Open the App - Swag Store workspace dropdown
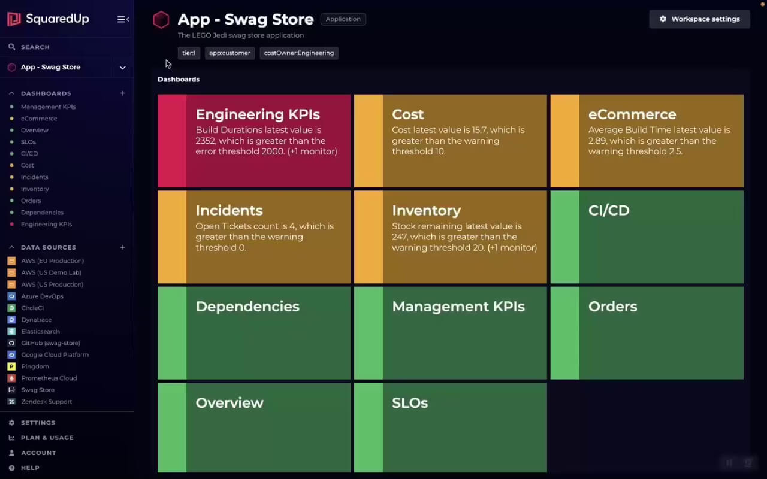767x479 pixels. (122, 68)
